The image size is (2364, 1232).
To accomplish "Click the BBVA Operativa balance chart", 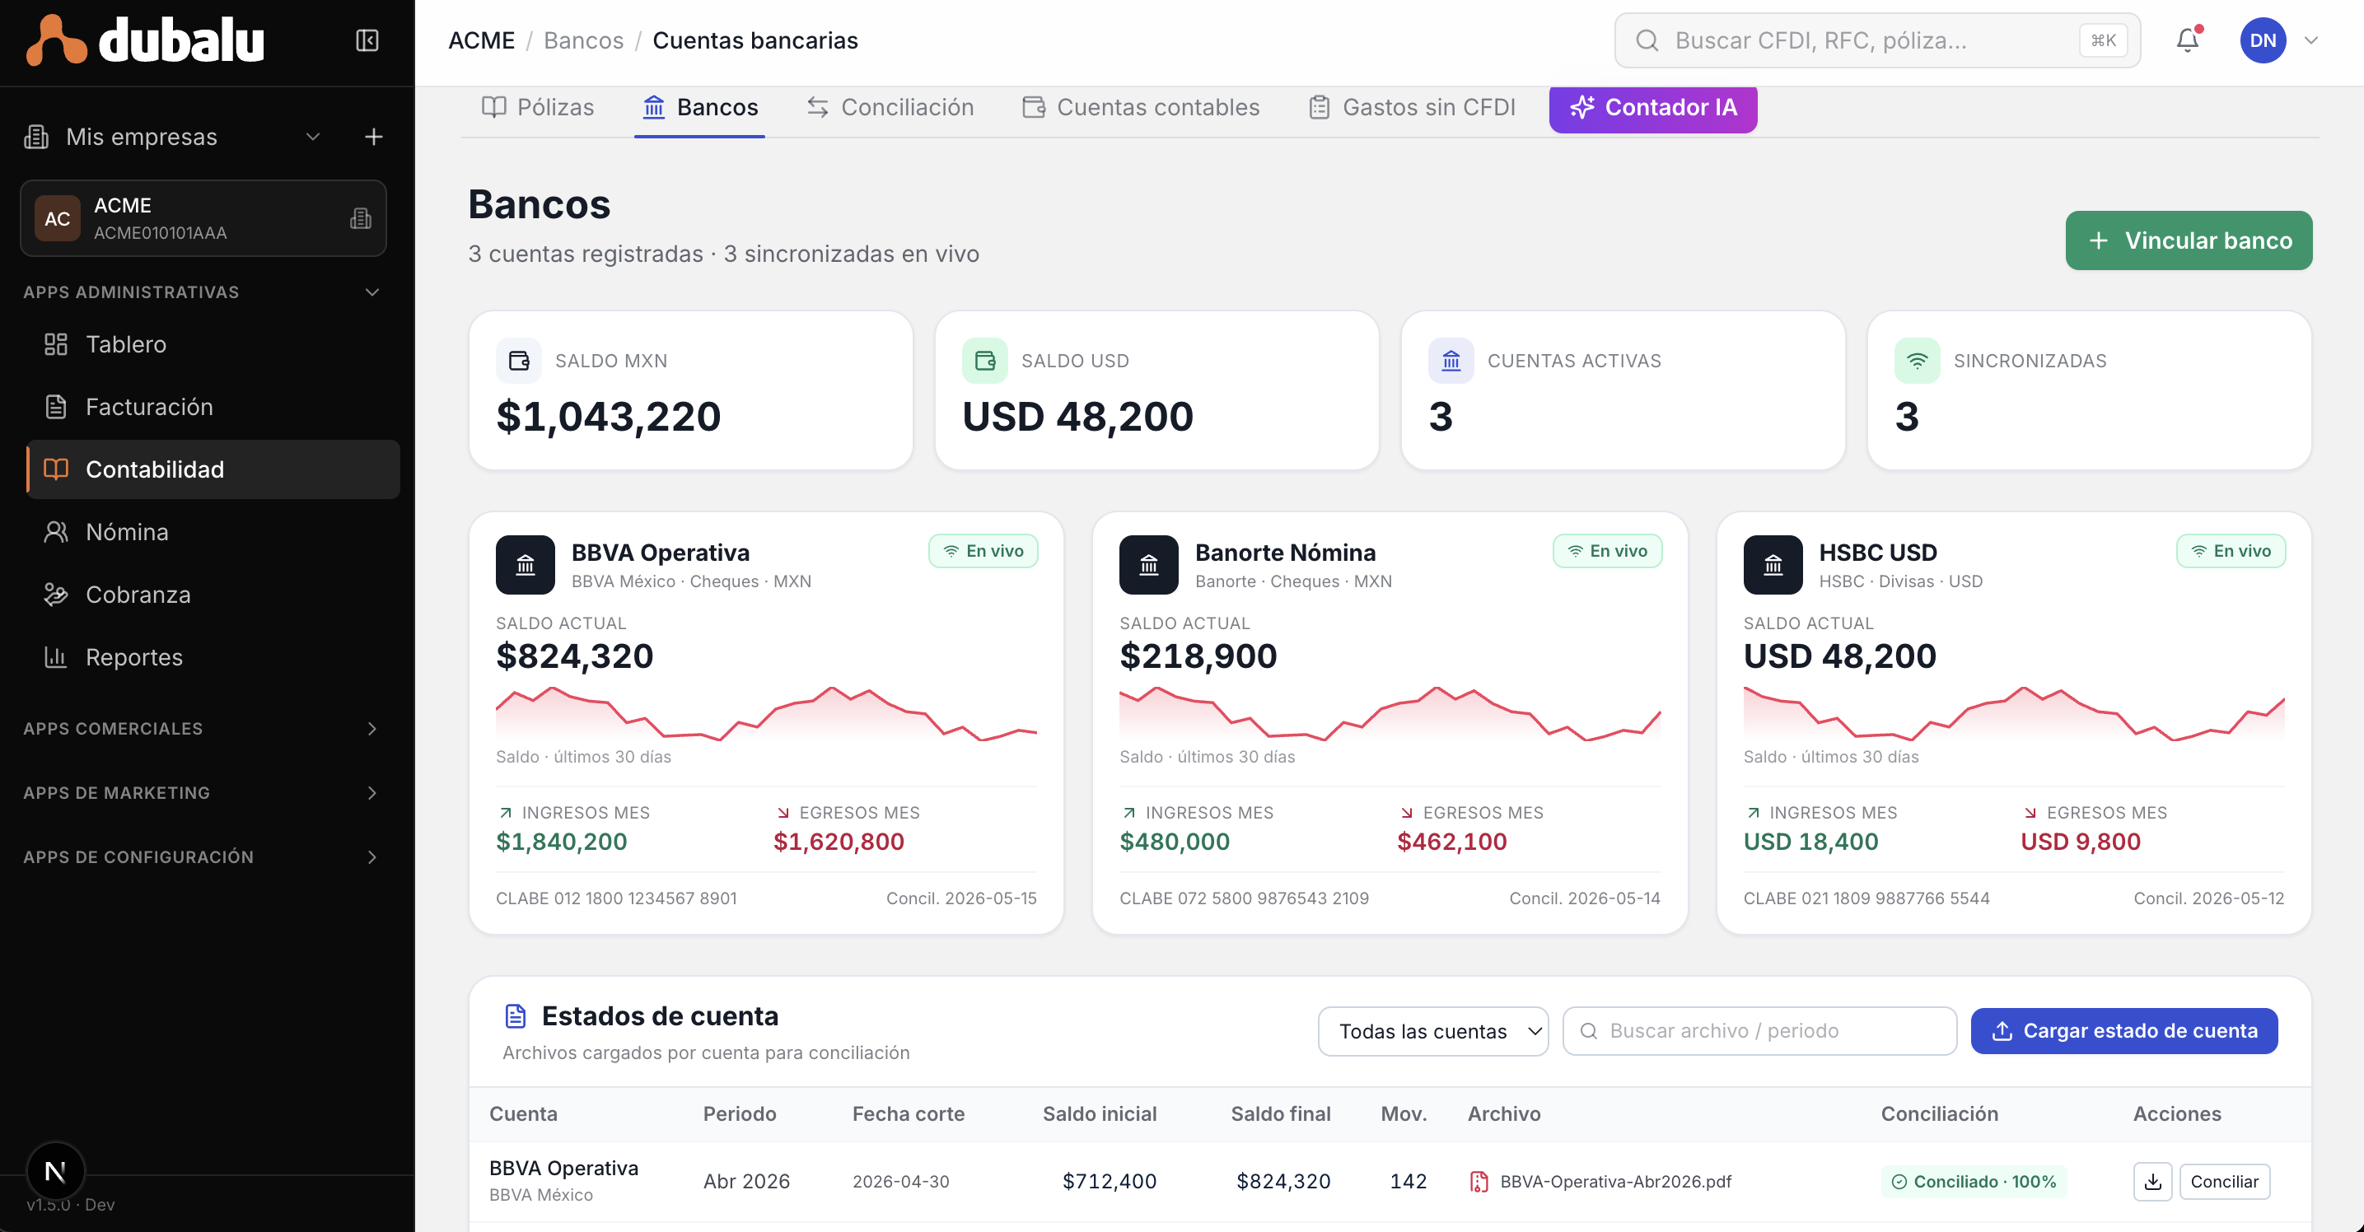I will point(766,713).
